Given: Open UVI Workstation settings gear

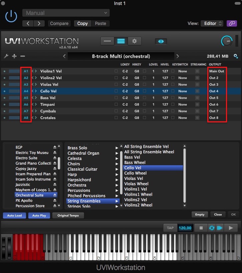Looking at the screenshot, I should coord(134,41).
